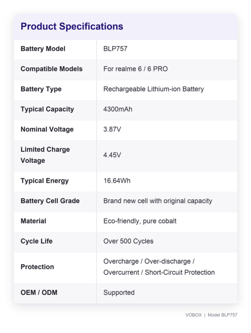
Task: Select the Battery Type label
Action: pyautogui.click(x=41, y=89)
